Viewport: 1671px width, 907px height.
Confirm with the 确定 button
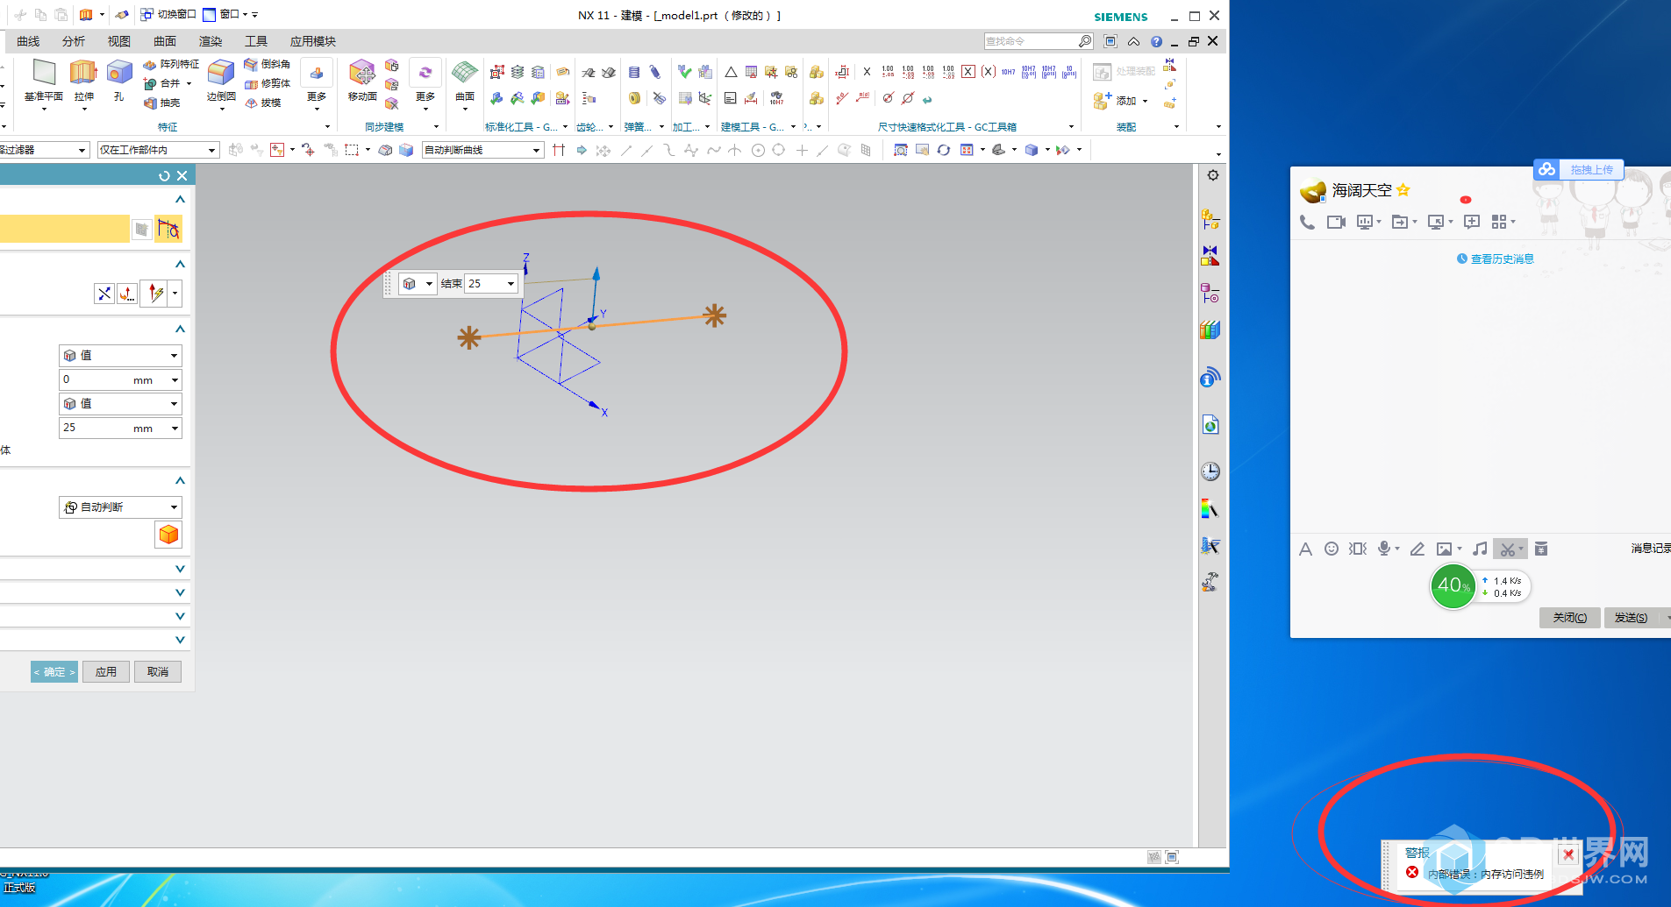click(54, 672)
